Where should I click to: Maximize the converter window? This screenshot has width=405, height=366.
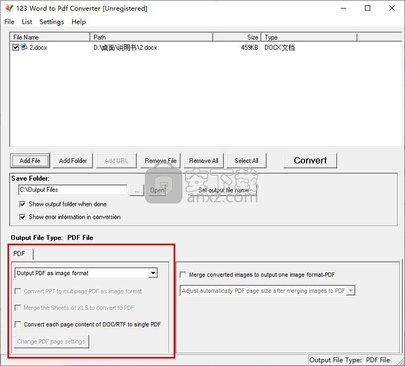367,8
